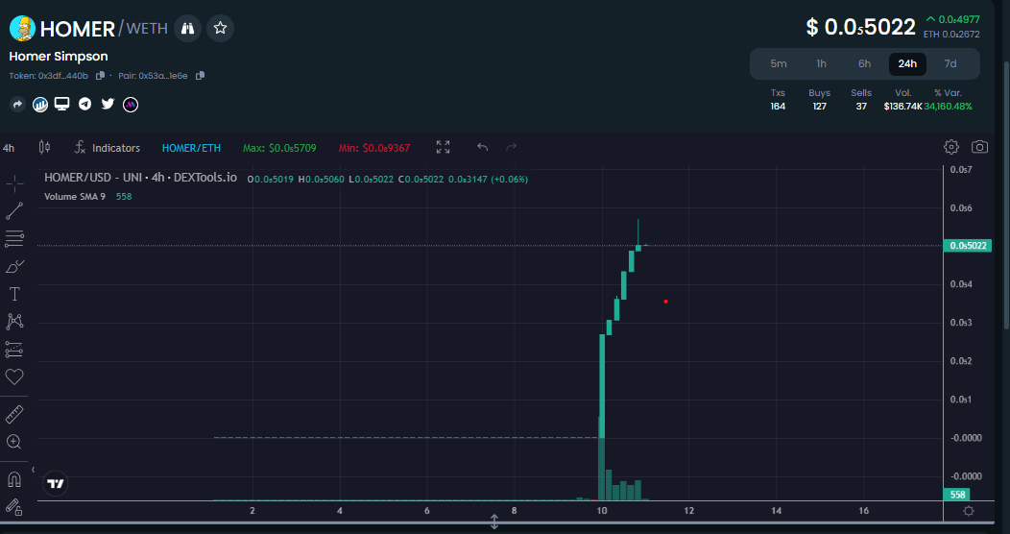
Task: Click the volume value 558 label
Action: [958, 495]
